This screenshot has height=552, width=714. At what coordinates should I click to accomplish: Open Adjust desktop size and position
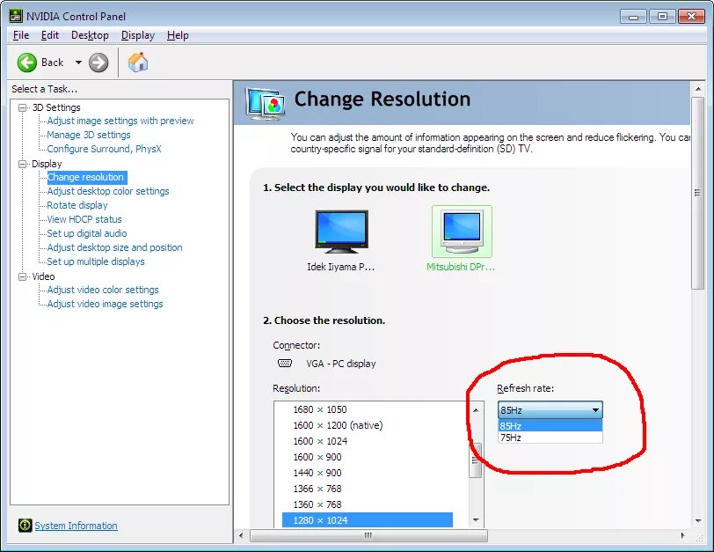[114, 247]
